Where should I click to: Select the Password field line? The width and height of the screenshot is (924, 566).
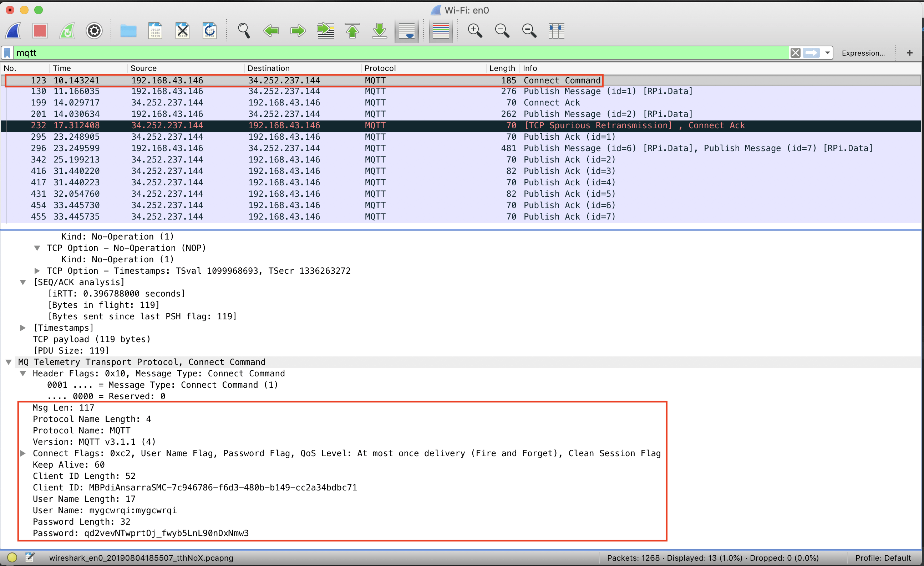141,534
